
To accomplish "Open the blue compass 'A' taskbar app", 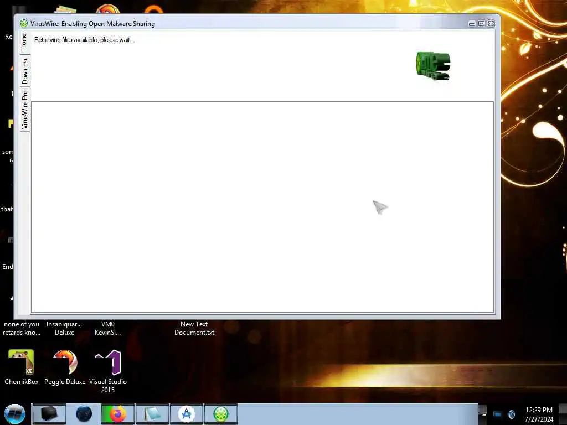I will point(187,414).
